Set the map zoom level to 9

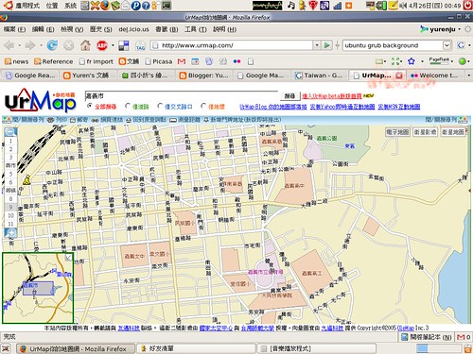(x=10, y=207)
